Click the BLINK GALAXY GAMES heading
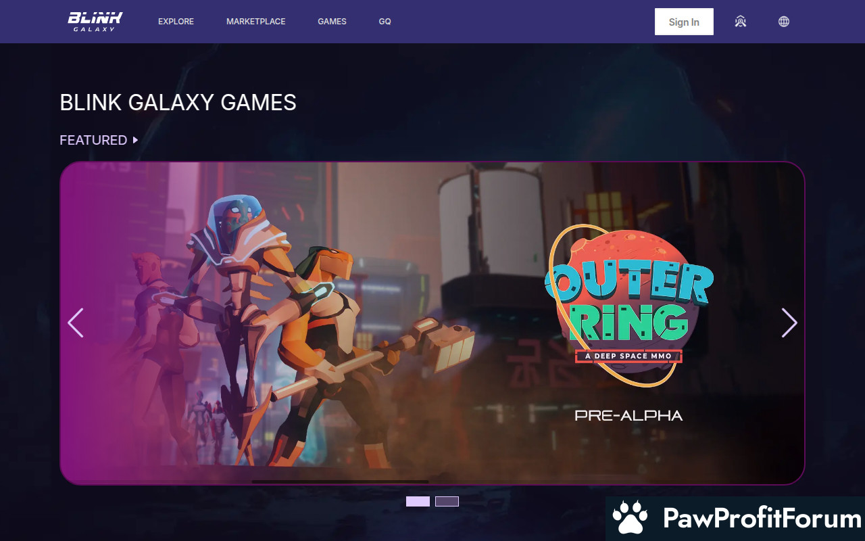 coord(178,102)
